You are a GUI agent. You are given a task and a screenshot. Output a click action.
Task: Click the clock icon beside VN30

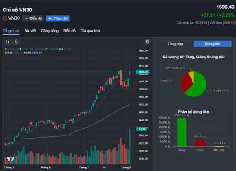point(5,18)
